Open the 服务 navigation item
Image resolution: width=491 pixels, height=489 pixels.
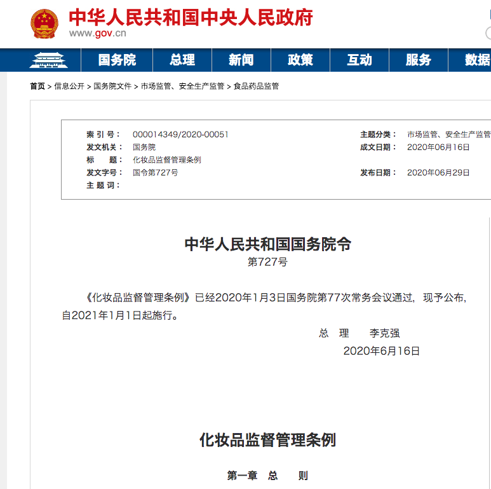point(419,60)
